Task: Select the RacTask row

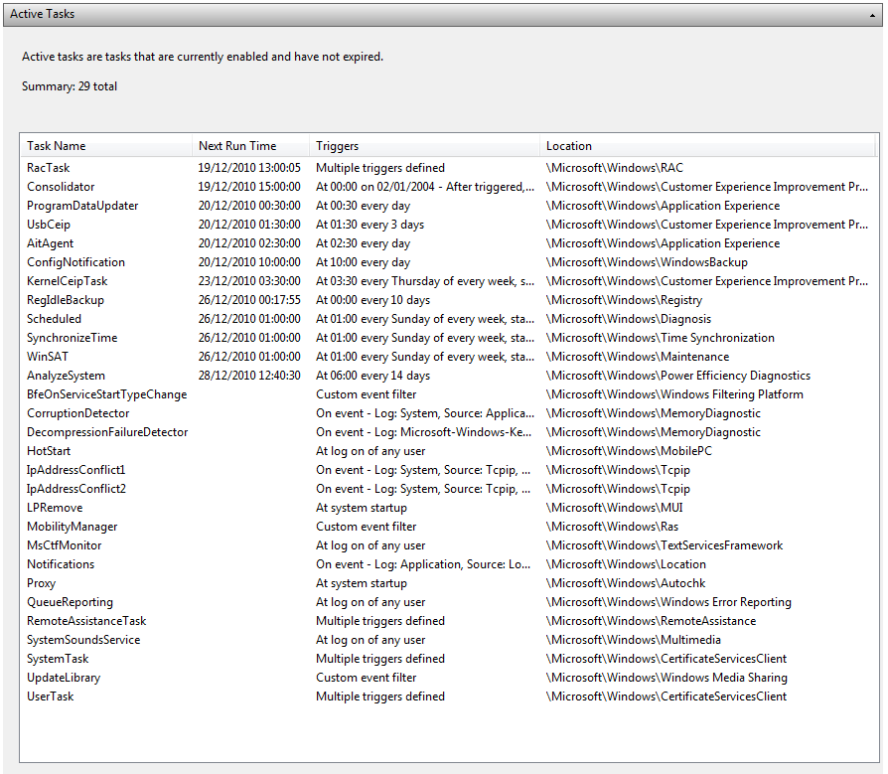Action: (449, 168)
